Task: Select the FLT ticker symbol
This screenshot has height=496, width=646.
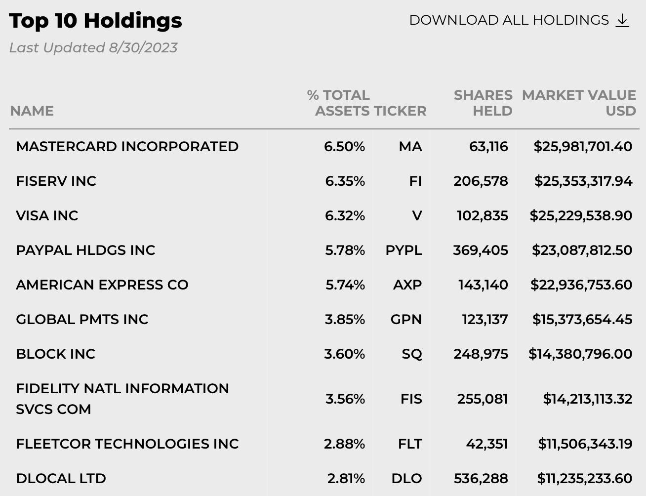Action: pos(410,444)
